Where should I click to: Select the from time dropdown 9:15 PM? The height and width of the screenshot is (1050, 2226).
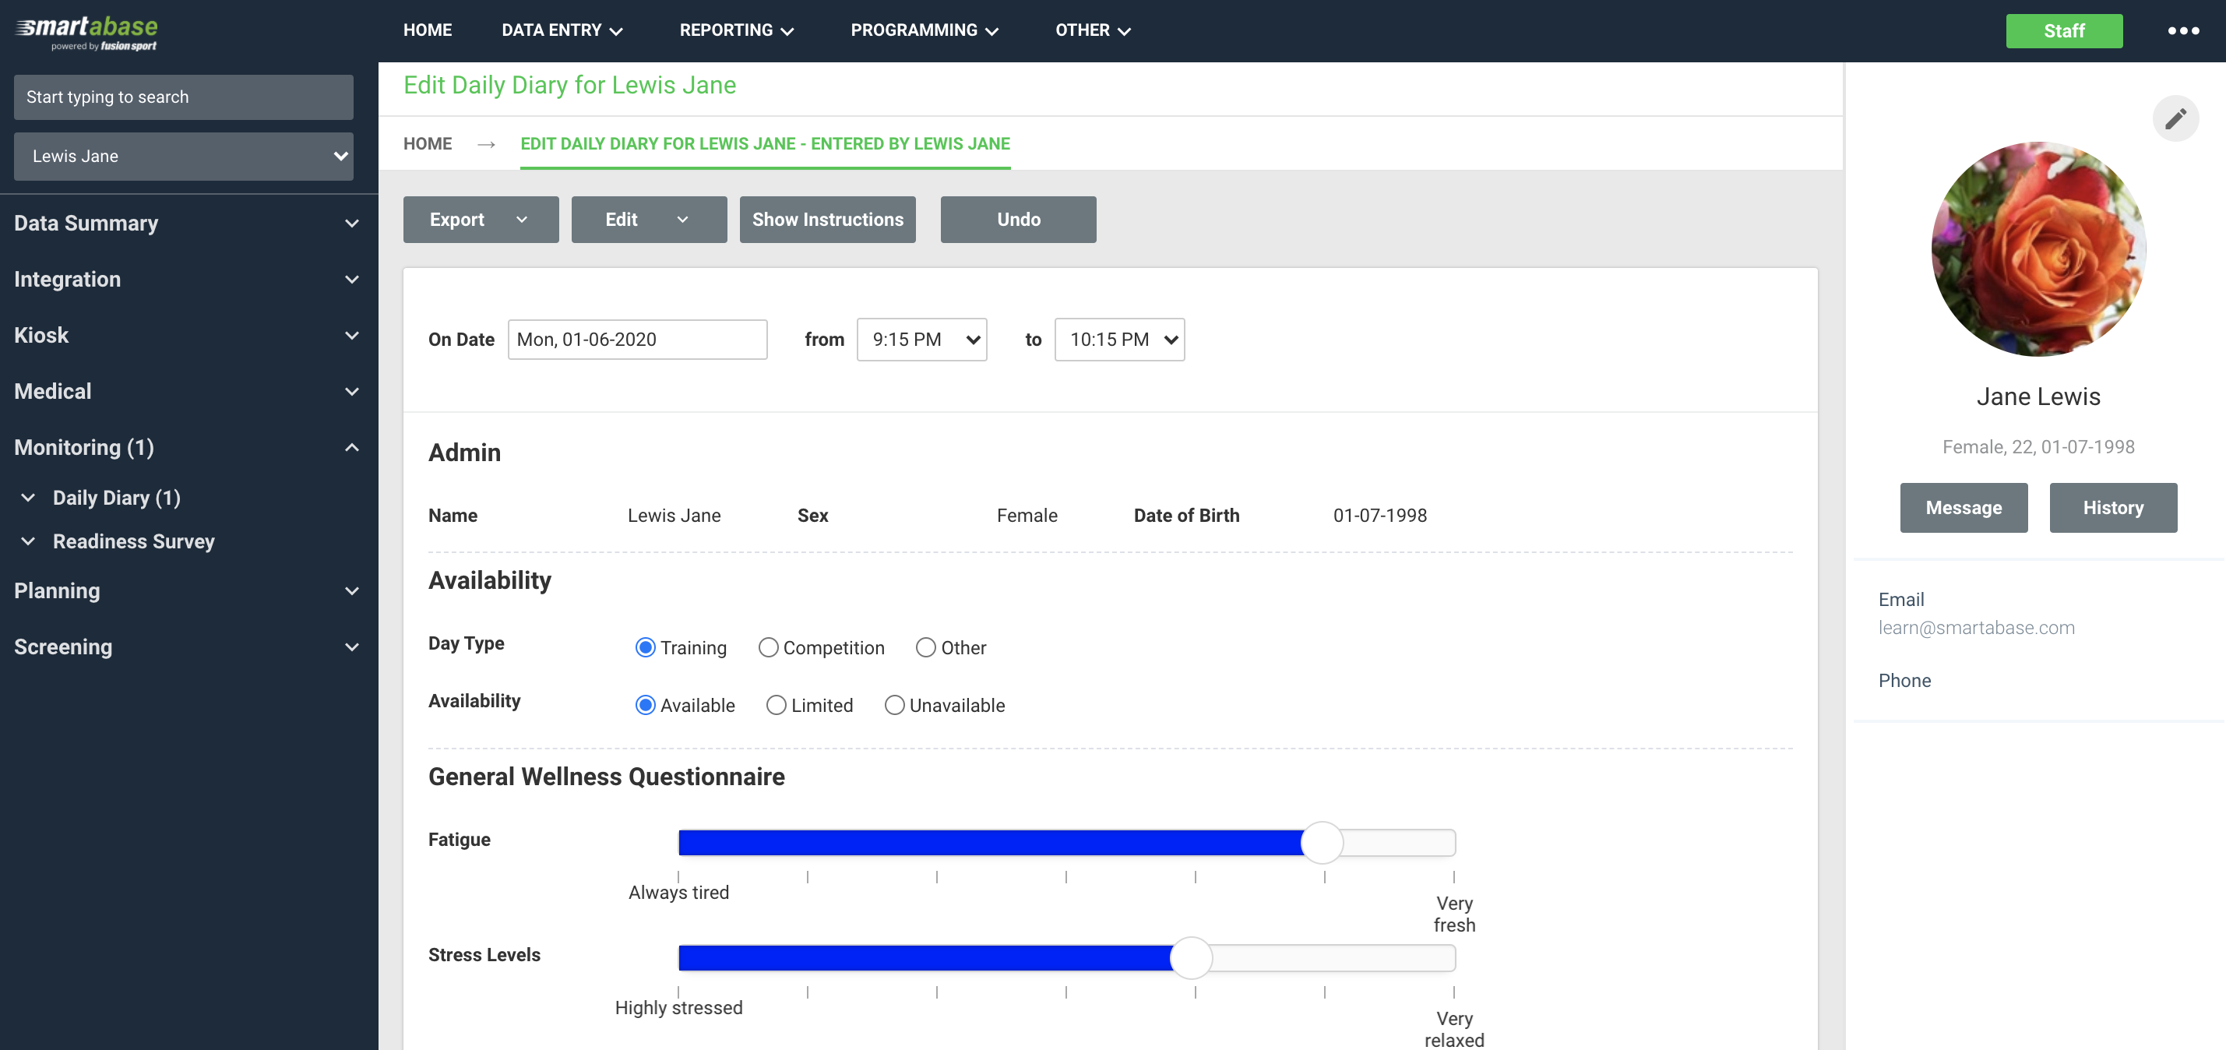pyautogui.click(x=921, y=339)
